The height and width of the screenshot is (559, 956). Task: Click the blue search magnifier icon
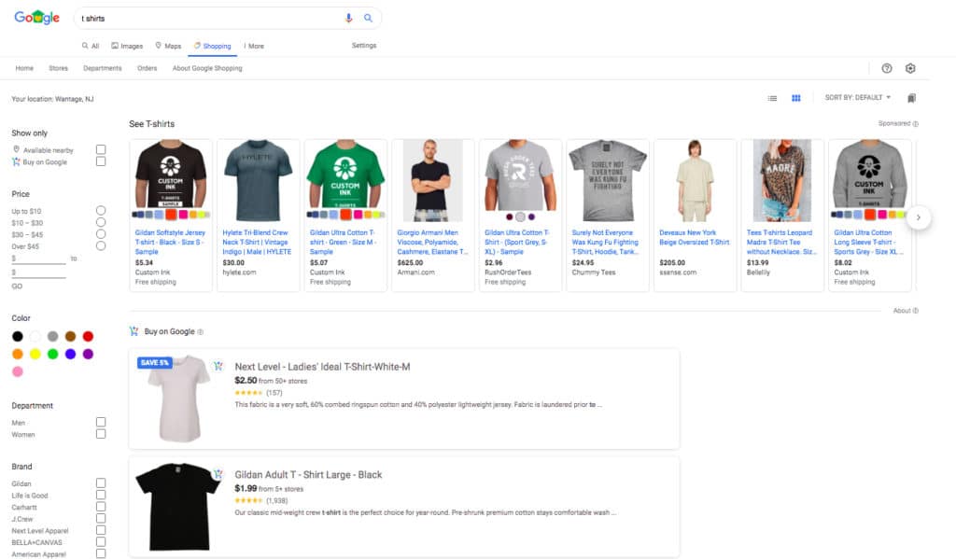368,19
